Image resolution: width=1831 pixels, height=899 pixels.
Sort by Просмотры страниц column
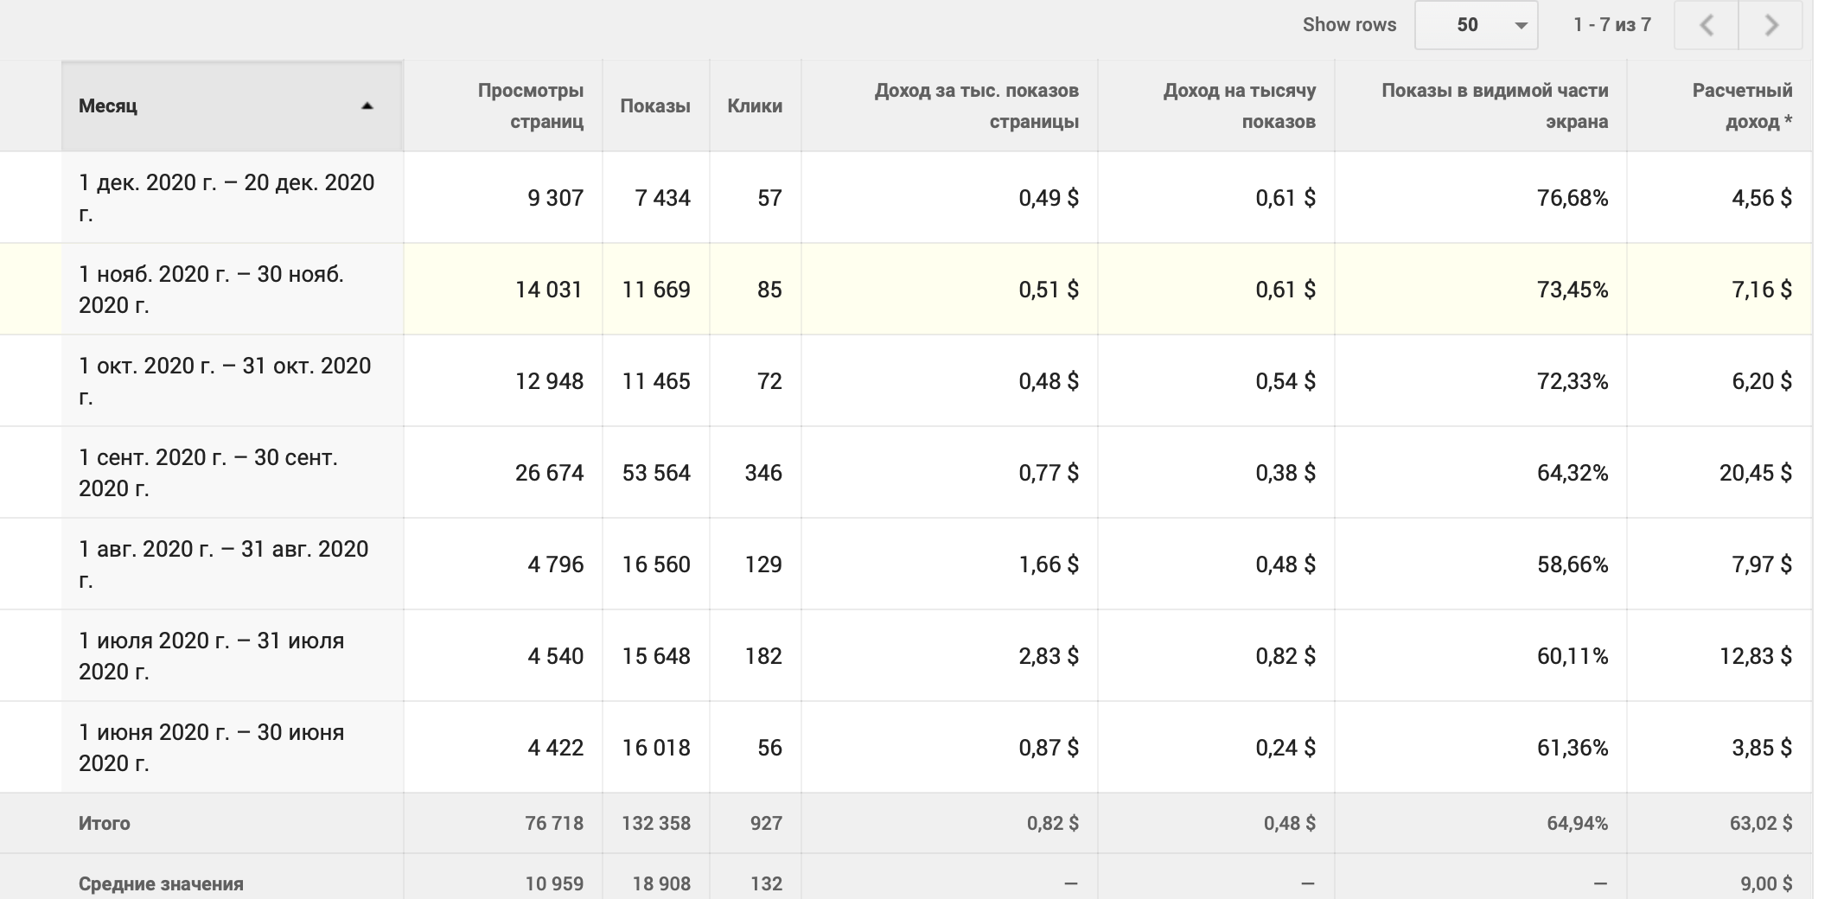click(530, 105)
